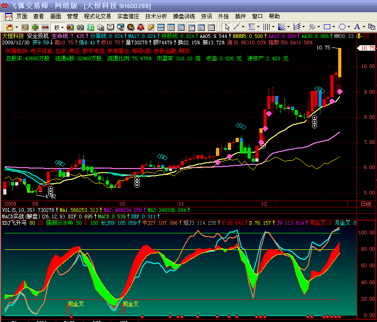Viewport: 377px width, 322px height.
Task: Click the yellow anchor icon on info line
Action: pos(359,36)
